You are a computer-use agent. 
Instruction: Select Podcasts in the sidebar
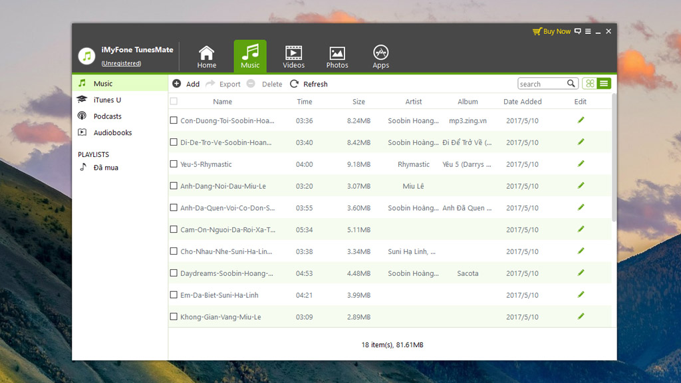tap(120, 116)
